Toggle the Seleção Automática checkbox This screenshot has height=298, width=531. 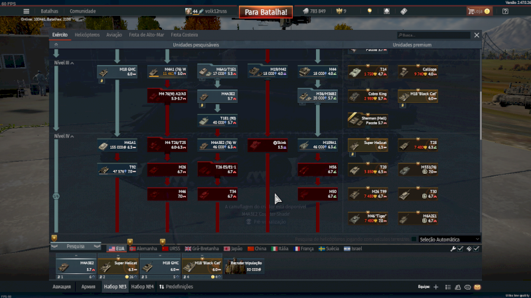click(415, 239)
